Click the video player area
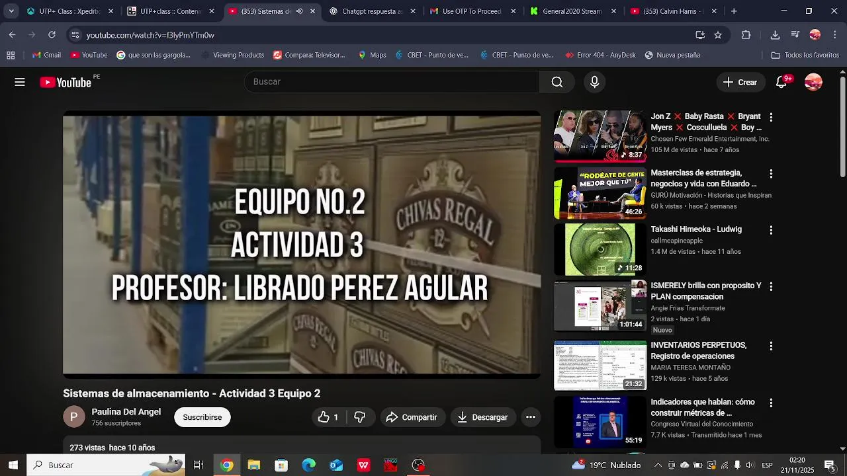The image size is (847, 476). tap(302, 245)
